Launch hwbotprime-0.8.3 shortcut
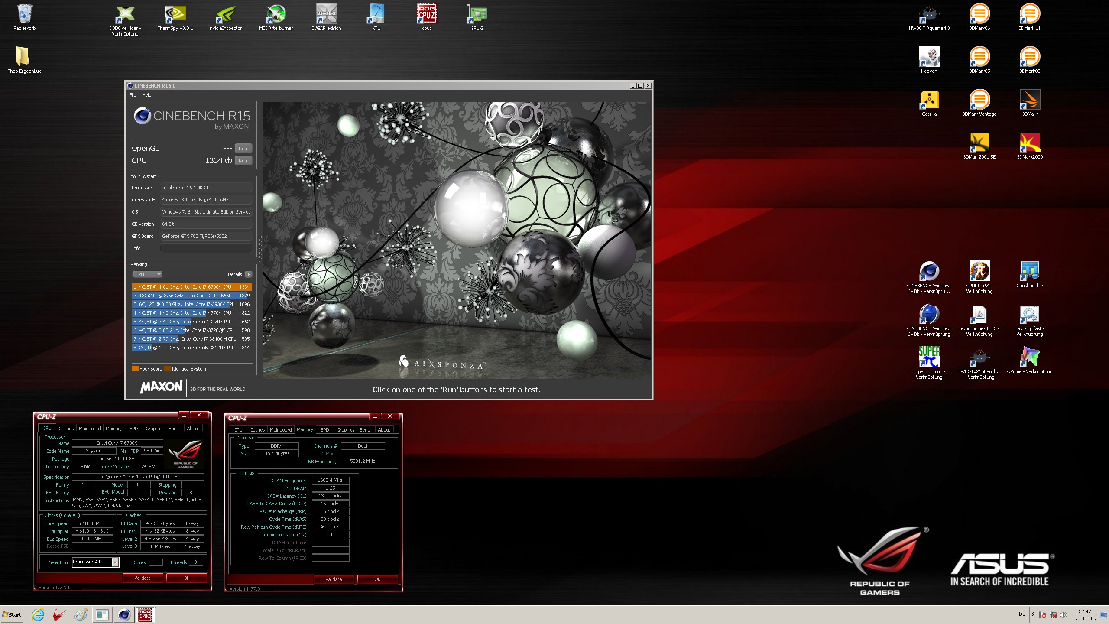 point(979,320)
